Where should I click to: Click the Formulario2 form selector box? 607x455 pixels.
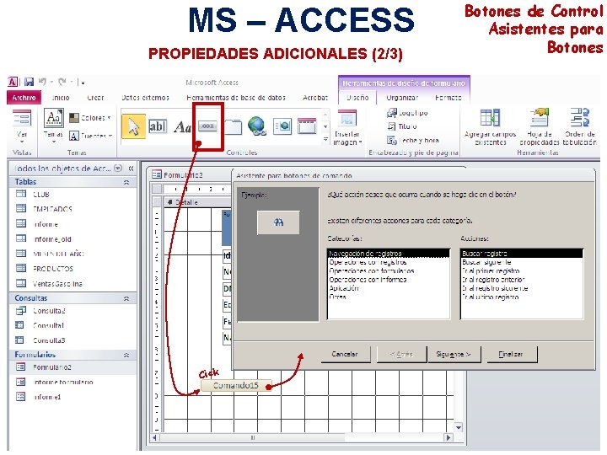(x=157, y=189)
